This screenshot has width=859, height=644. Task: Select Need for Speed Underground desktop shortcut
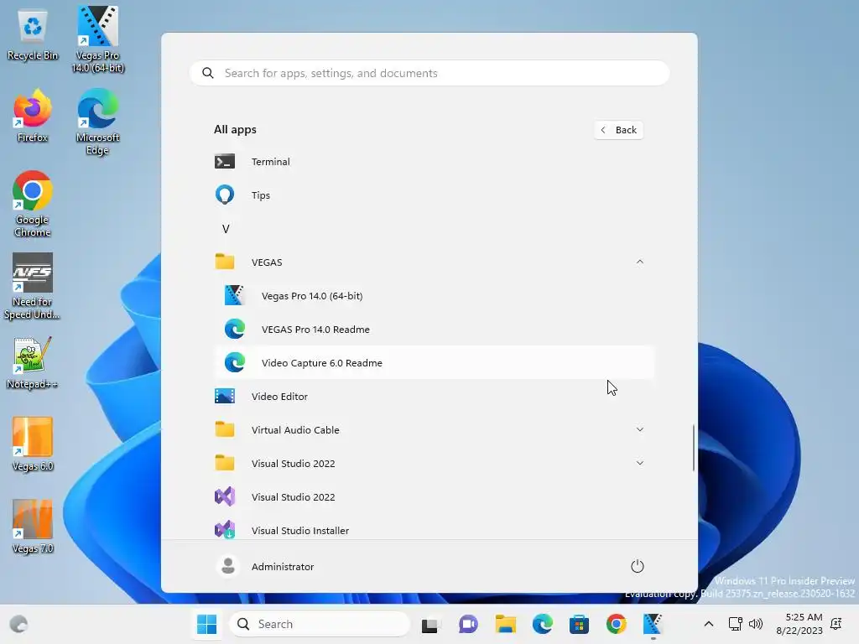coord(33,287)
